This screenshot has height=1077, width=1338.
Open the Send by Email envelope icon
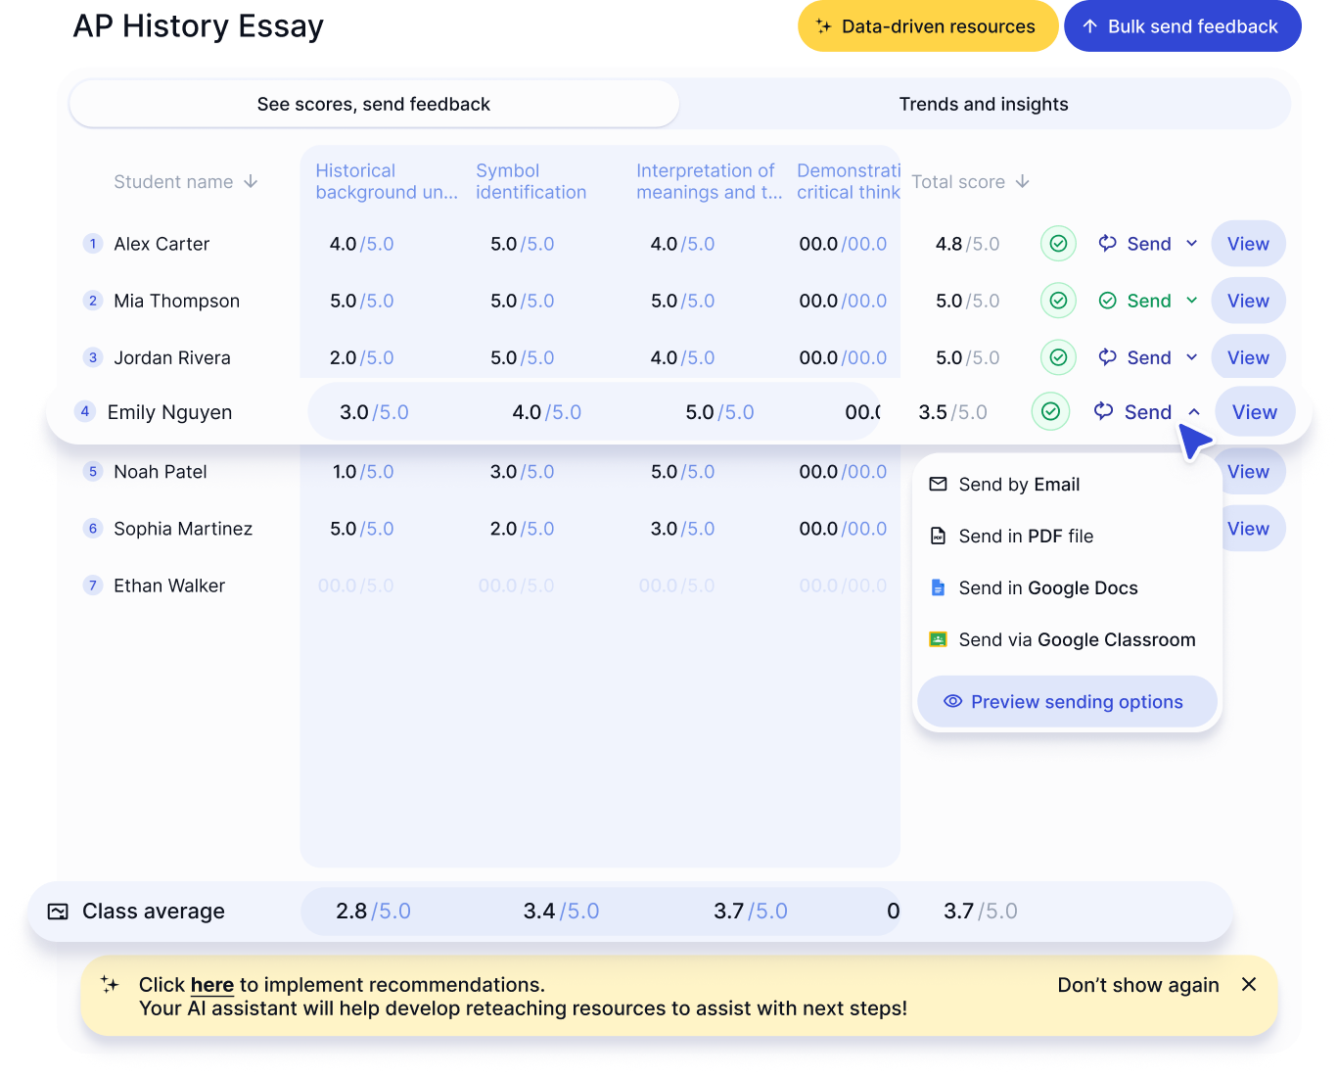[x=939, y=484]
